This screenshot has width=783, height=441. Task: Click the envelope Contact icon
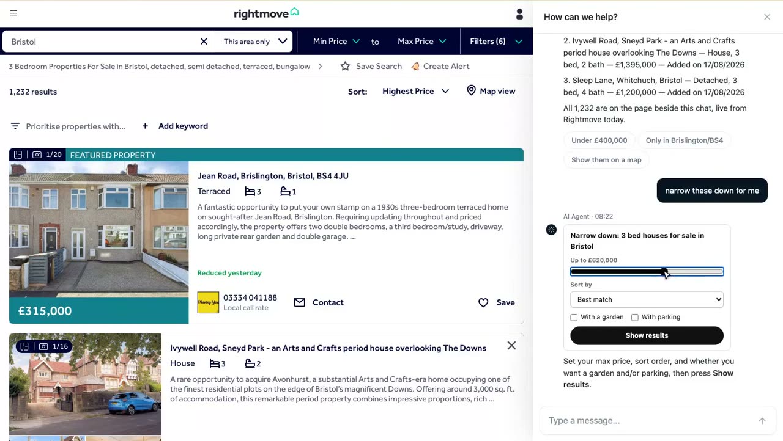[x=299, y=302]
